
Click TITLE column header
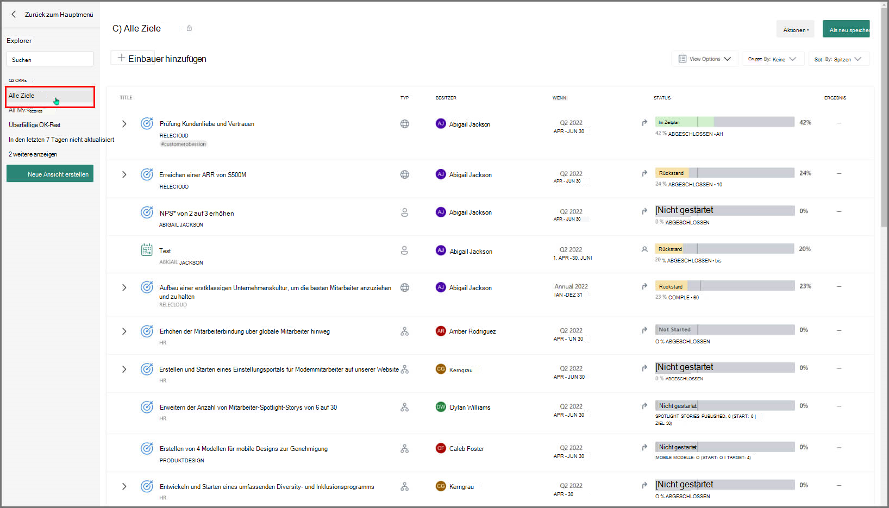126,98
